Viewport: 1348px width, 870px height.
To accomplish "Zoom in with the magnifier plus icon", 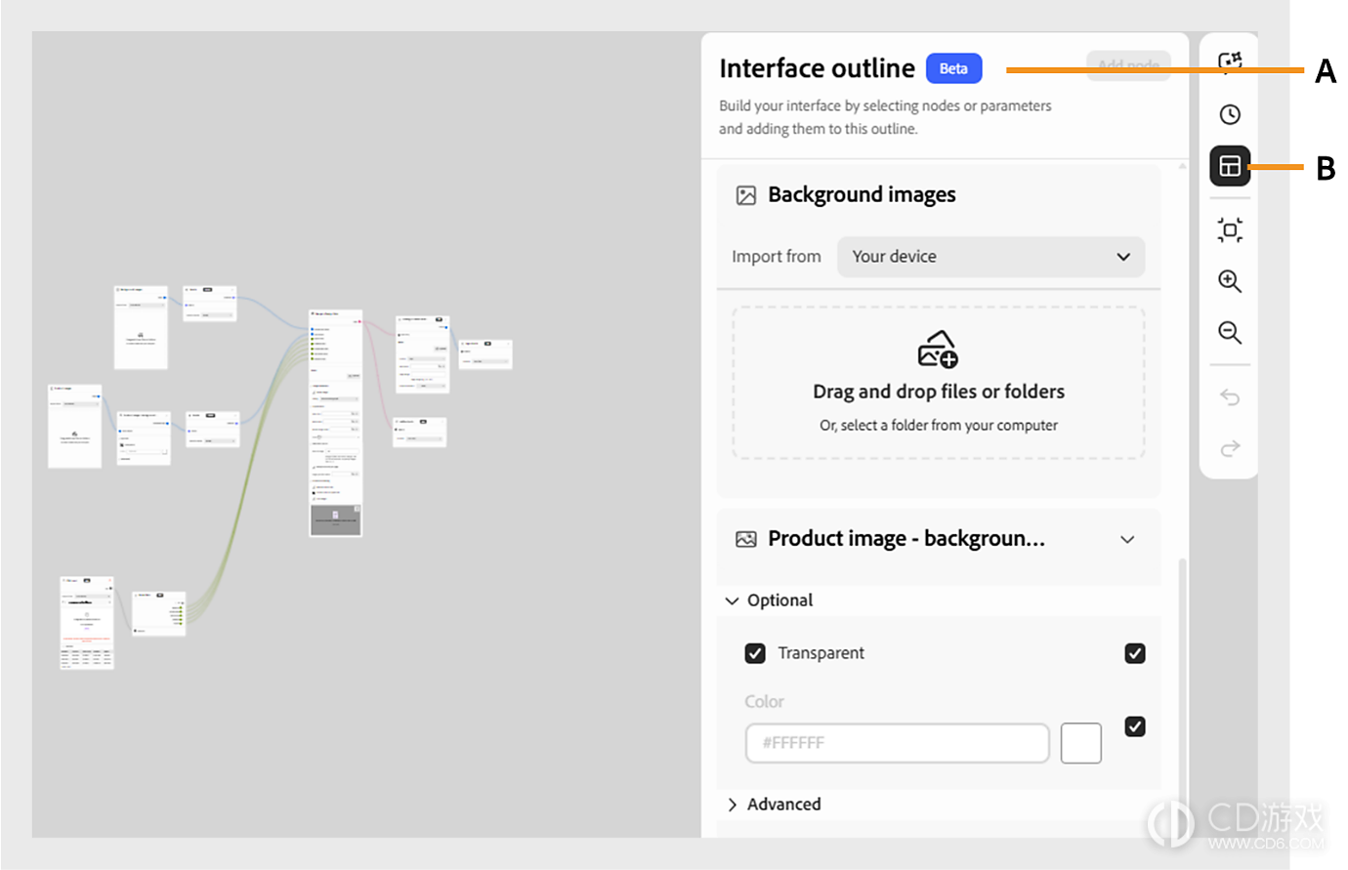I will pyautogui.click(x=1230, y=281).
